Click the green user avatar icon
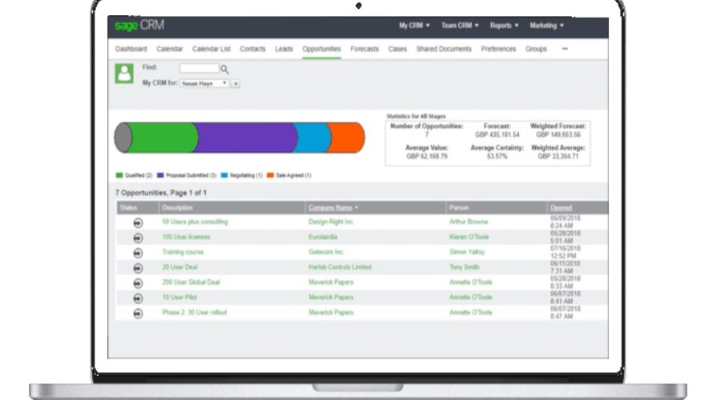This screenshot has height=400, width=721. pyautogui.click(x=124, y=74)
